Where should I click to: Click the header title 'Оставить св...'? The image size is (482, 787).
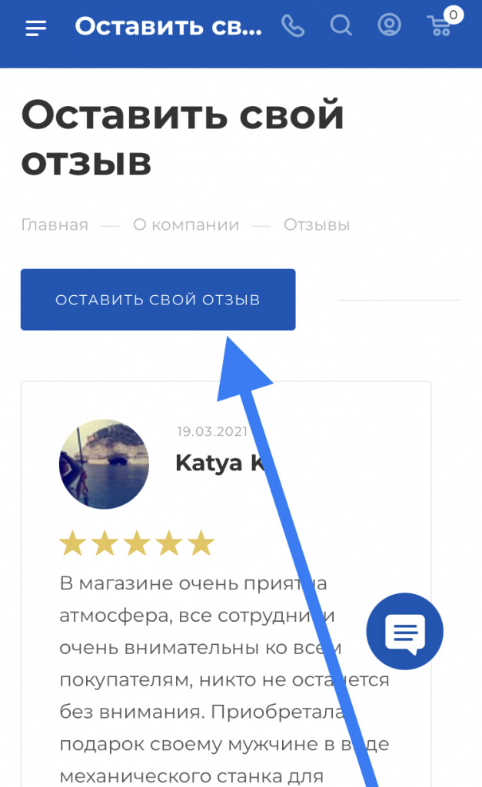point(168,27)
